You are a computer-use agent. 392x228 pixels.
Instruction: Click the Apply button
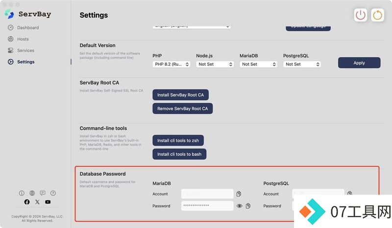(359, 63)
